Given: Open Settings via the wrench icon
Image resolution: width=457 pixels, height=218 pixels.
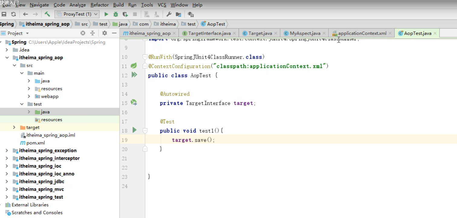Looking at the screenshot, I should coord(169,14).
